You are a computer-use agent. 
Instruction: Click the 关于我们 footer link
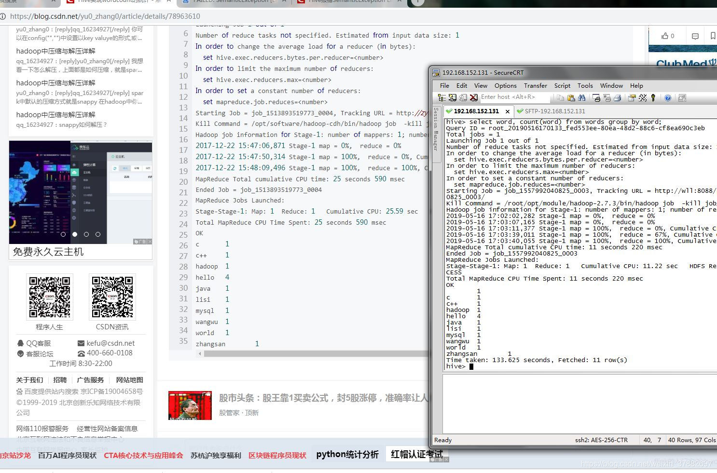click(29, 380)
